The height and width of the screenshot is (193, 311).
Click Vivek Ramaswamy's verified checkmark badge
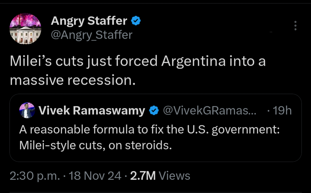[154, 111]
